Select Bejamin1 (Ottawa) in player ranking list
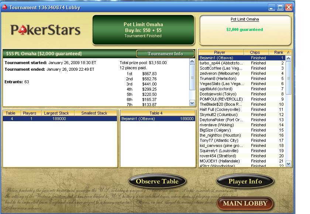Screen dimensions: 310x214 (242, 58)
